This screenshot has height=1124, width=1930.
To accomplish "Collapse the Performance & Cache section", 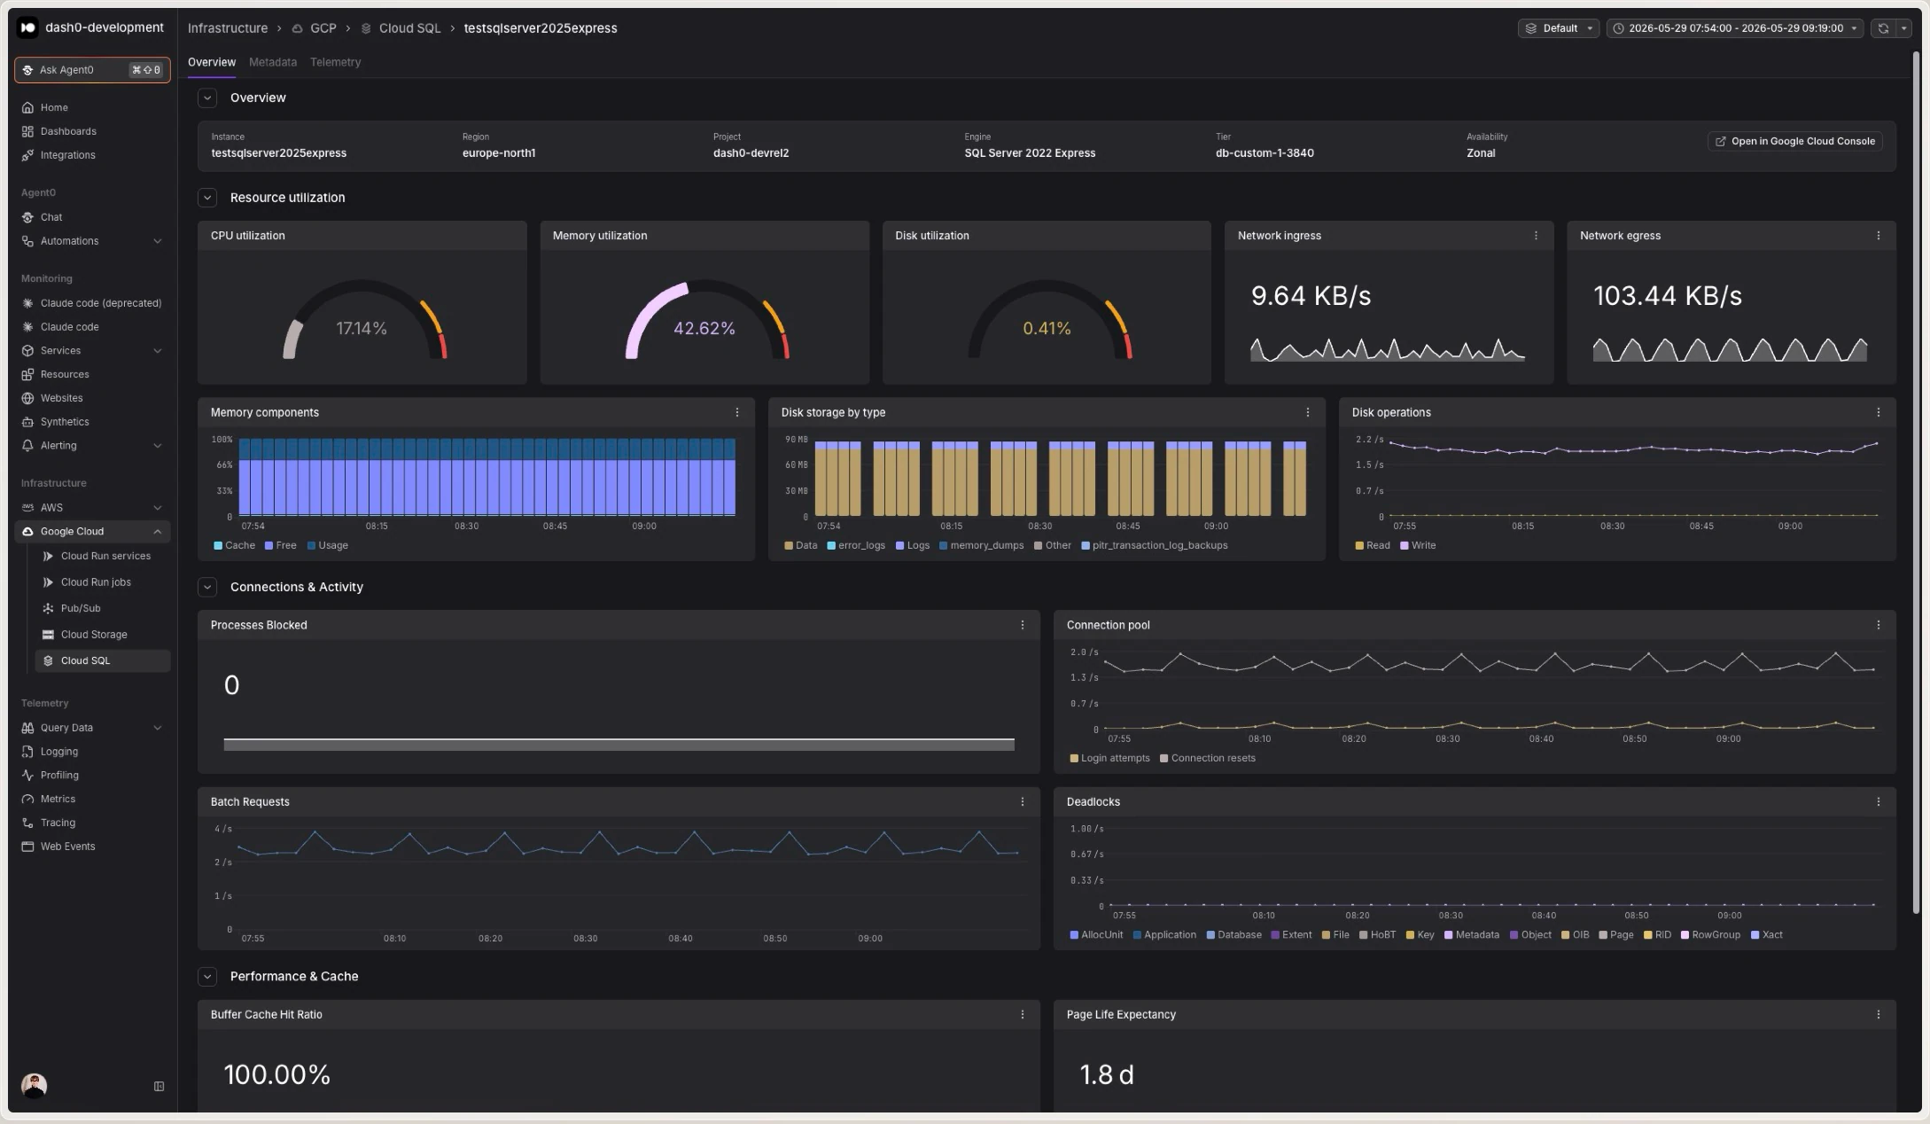I will [207, 976].
